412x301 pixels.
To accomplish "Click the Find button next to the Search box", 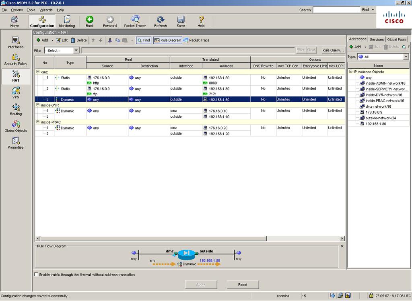I will click(365, 10).
